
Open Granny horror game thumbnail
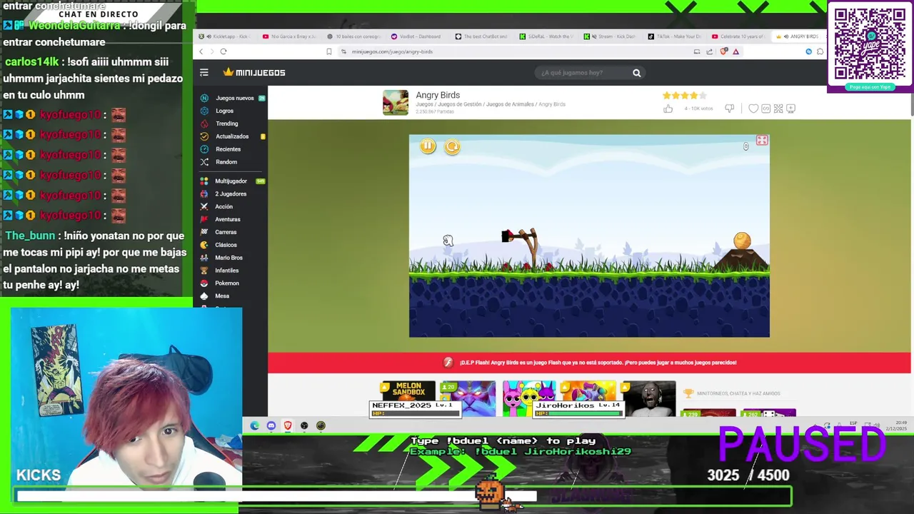pos(648,398)
